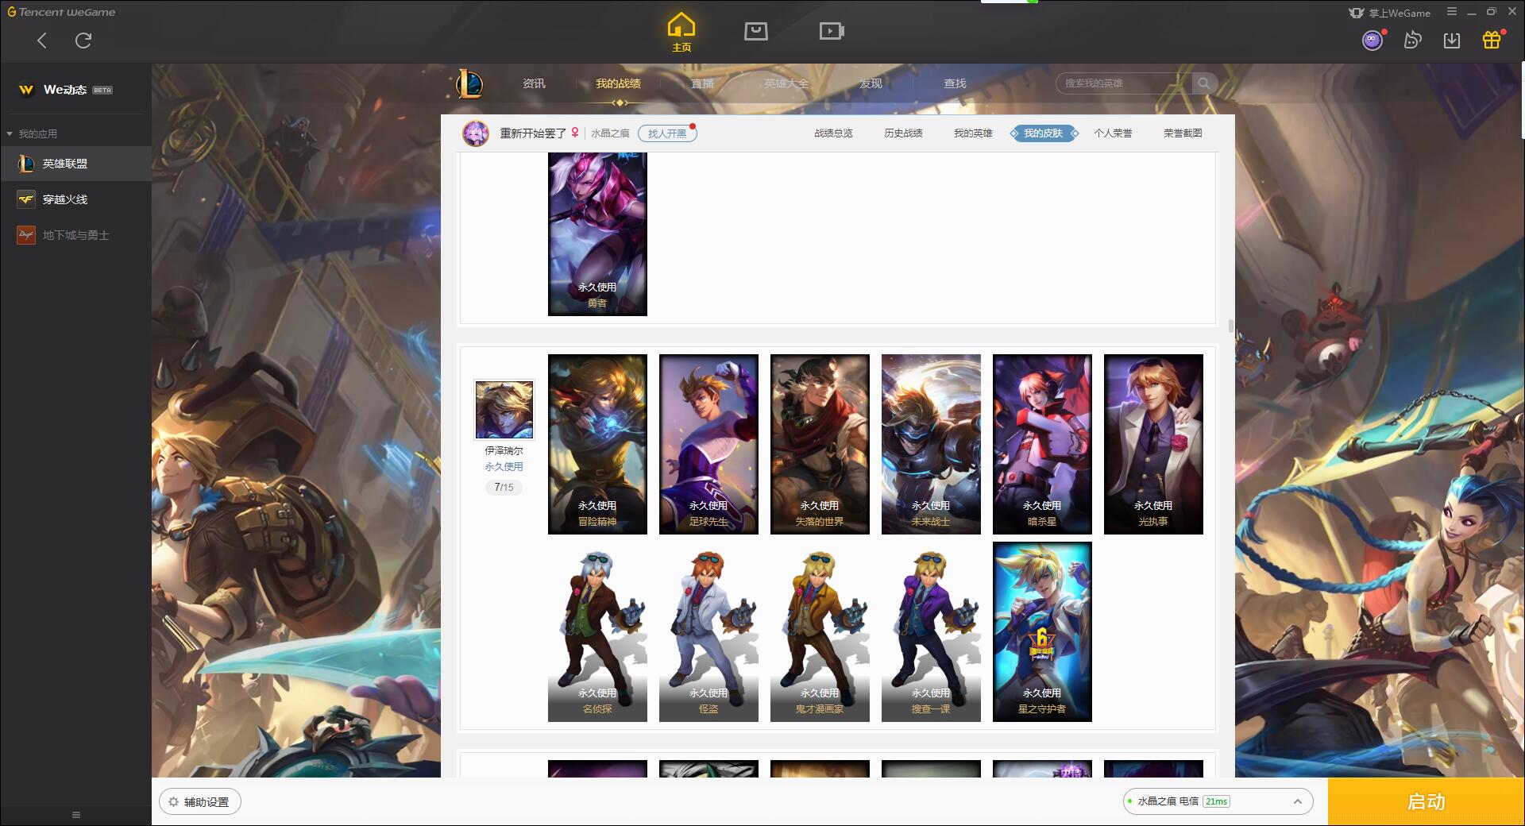This screenshot has width=1525, height=826.
Task: Select 英雄联盟 in the sidebar
Action: point(75,164)
